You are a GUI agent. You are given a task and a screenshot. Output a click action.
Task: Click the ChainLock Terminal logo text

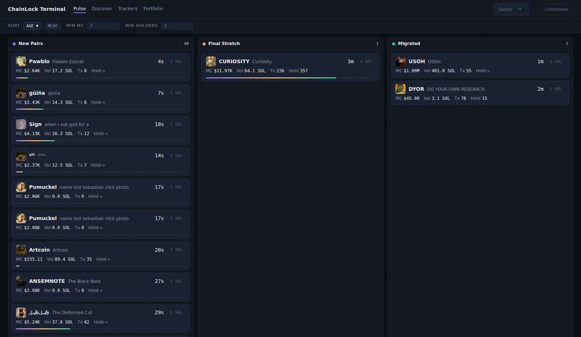pyautogui.click(x=37, y=9)
